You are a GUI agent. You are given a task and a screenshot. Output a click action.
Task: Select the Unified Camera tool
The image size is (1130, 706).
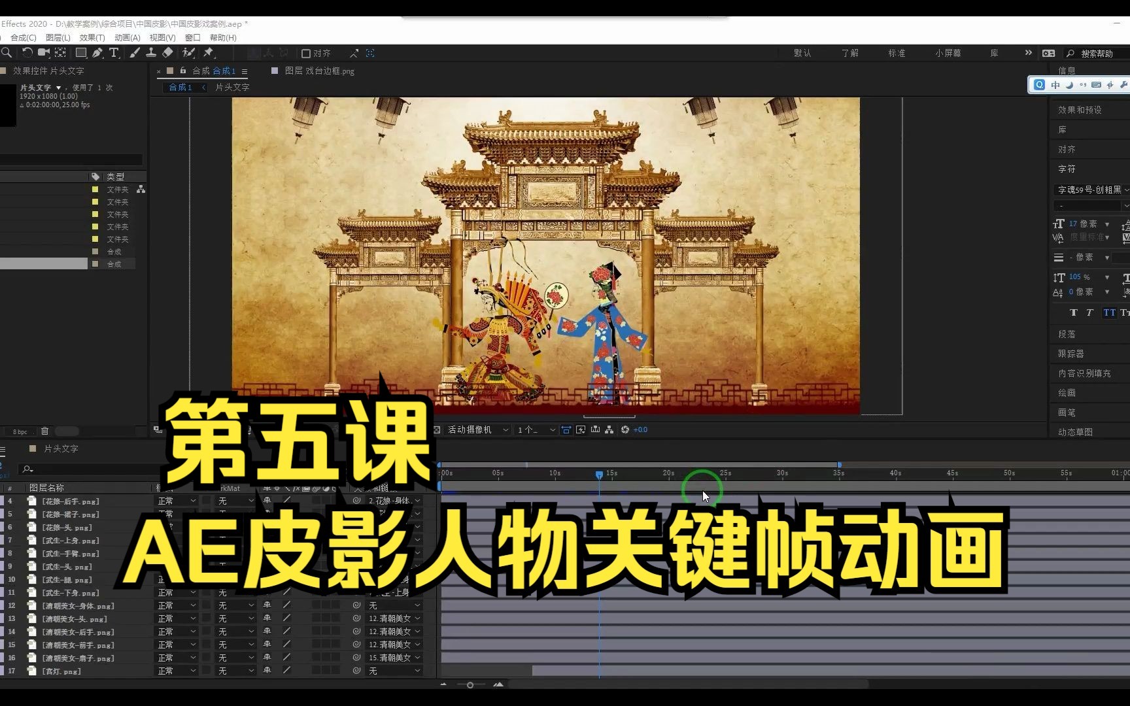click(44, 53)
